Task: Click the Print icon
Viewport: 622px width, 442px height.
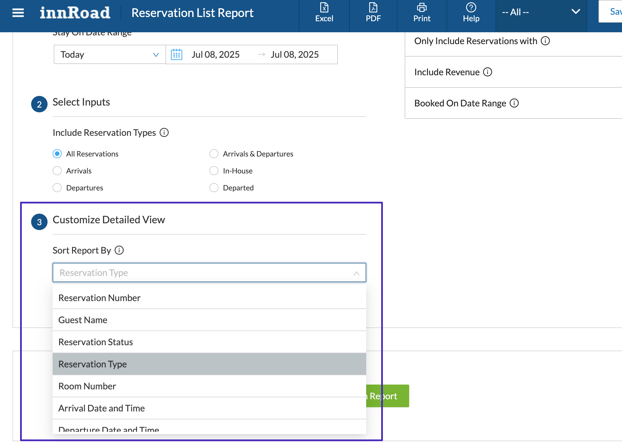Action: pos(422,13)
